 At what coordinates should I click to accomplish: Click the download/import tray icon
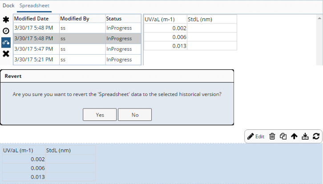pos(305,136)
